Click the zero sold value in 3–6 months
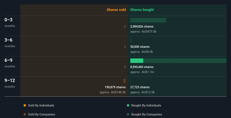The image size is (231, 118). (125, 47)
